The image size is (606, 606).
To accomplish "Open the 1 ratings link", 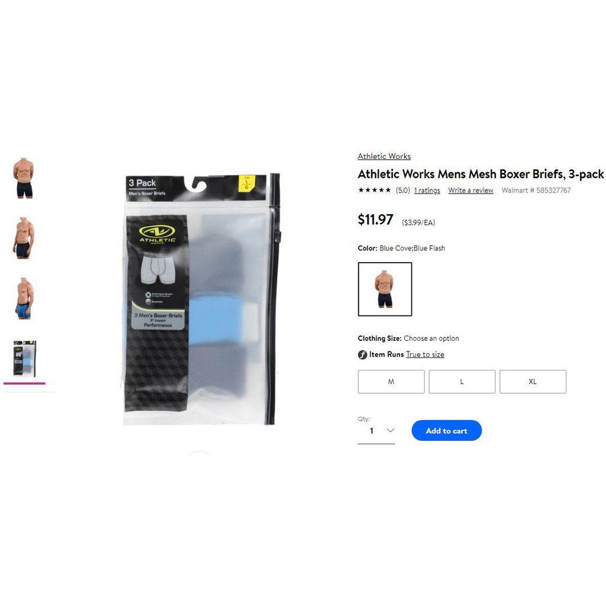I will 427,190.
